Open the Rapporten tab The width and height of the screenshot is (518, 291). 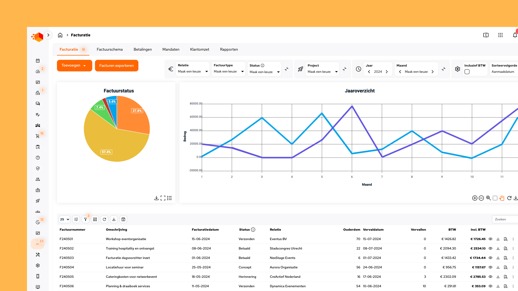229,49
